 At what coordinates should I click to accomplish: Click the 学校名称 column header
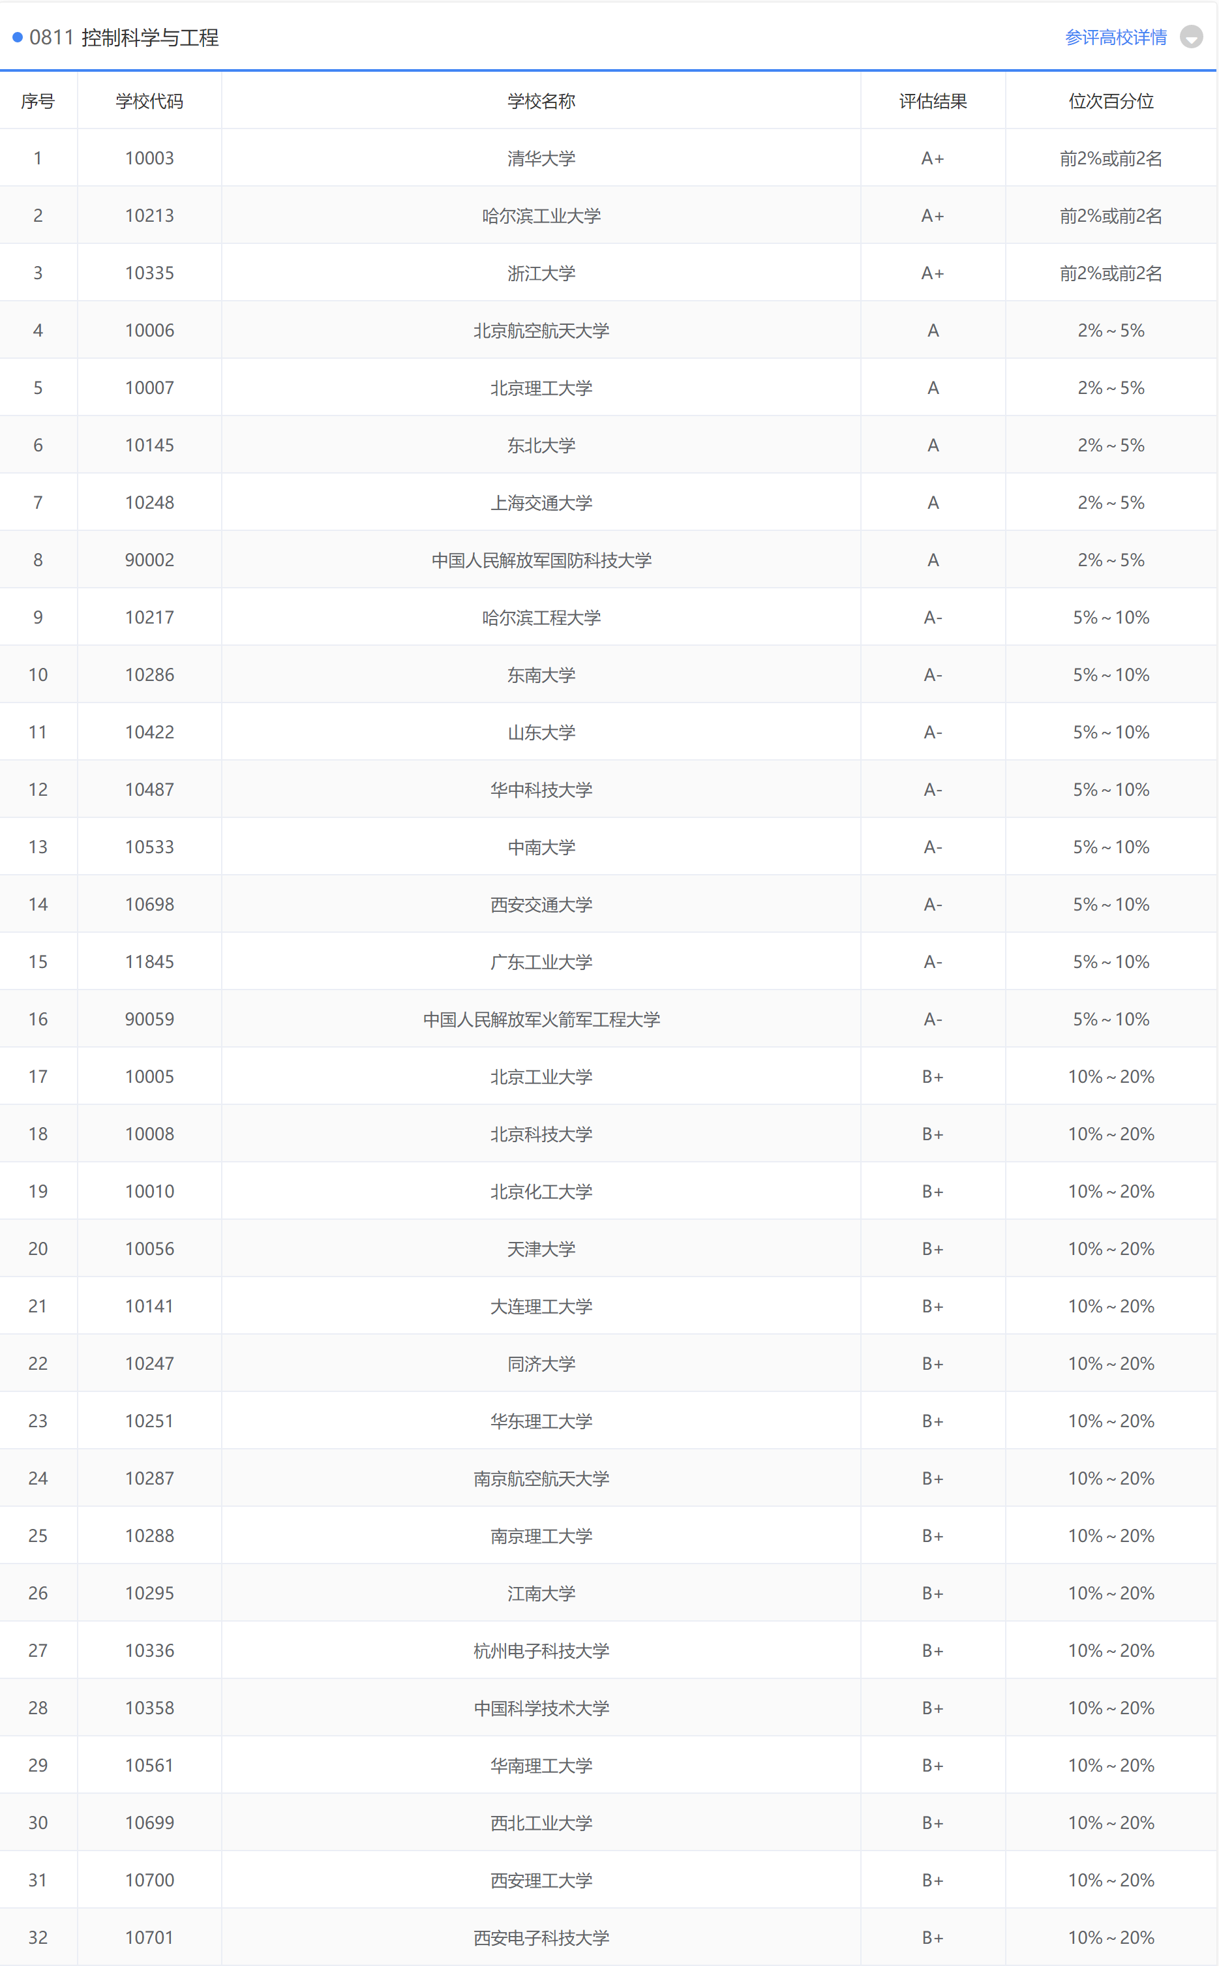541,102
